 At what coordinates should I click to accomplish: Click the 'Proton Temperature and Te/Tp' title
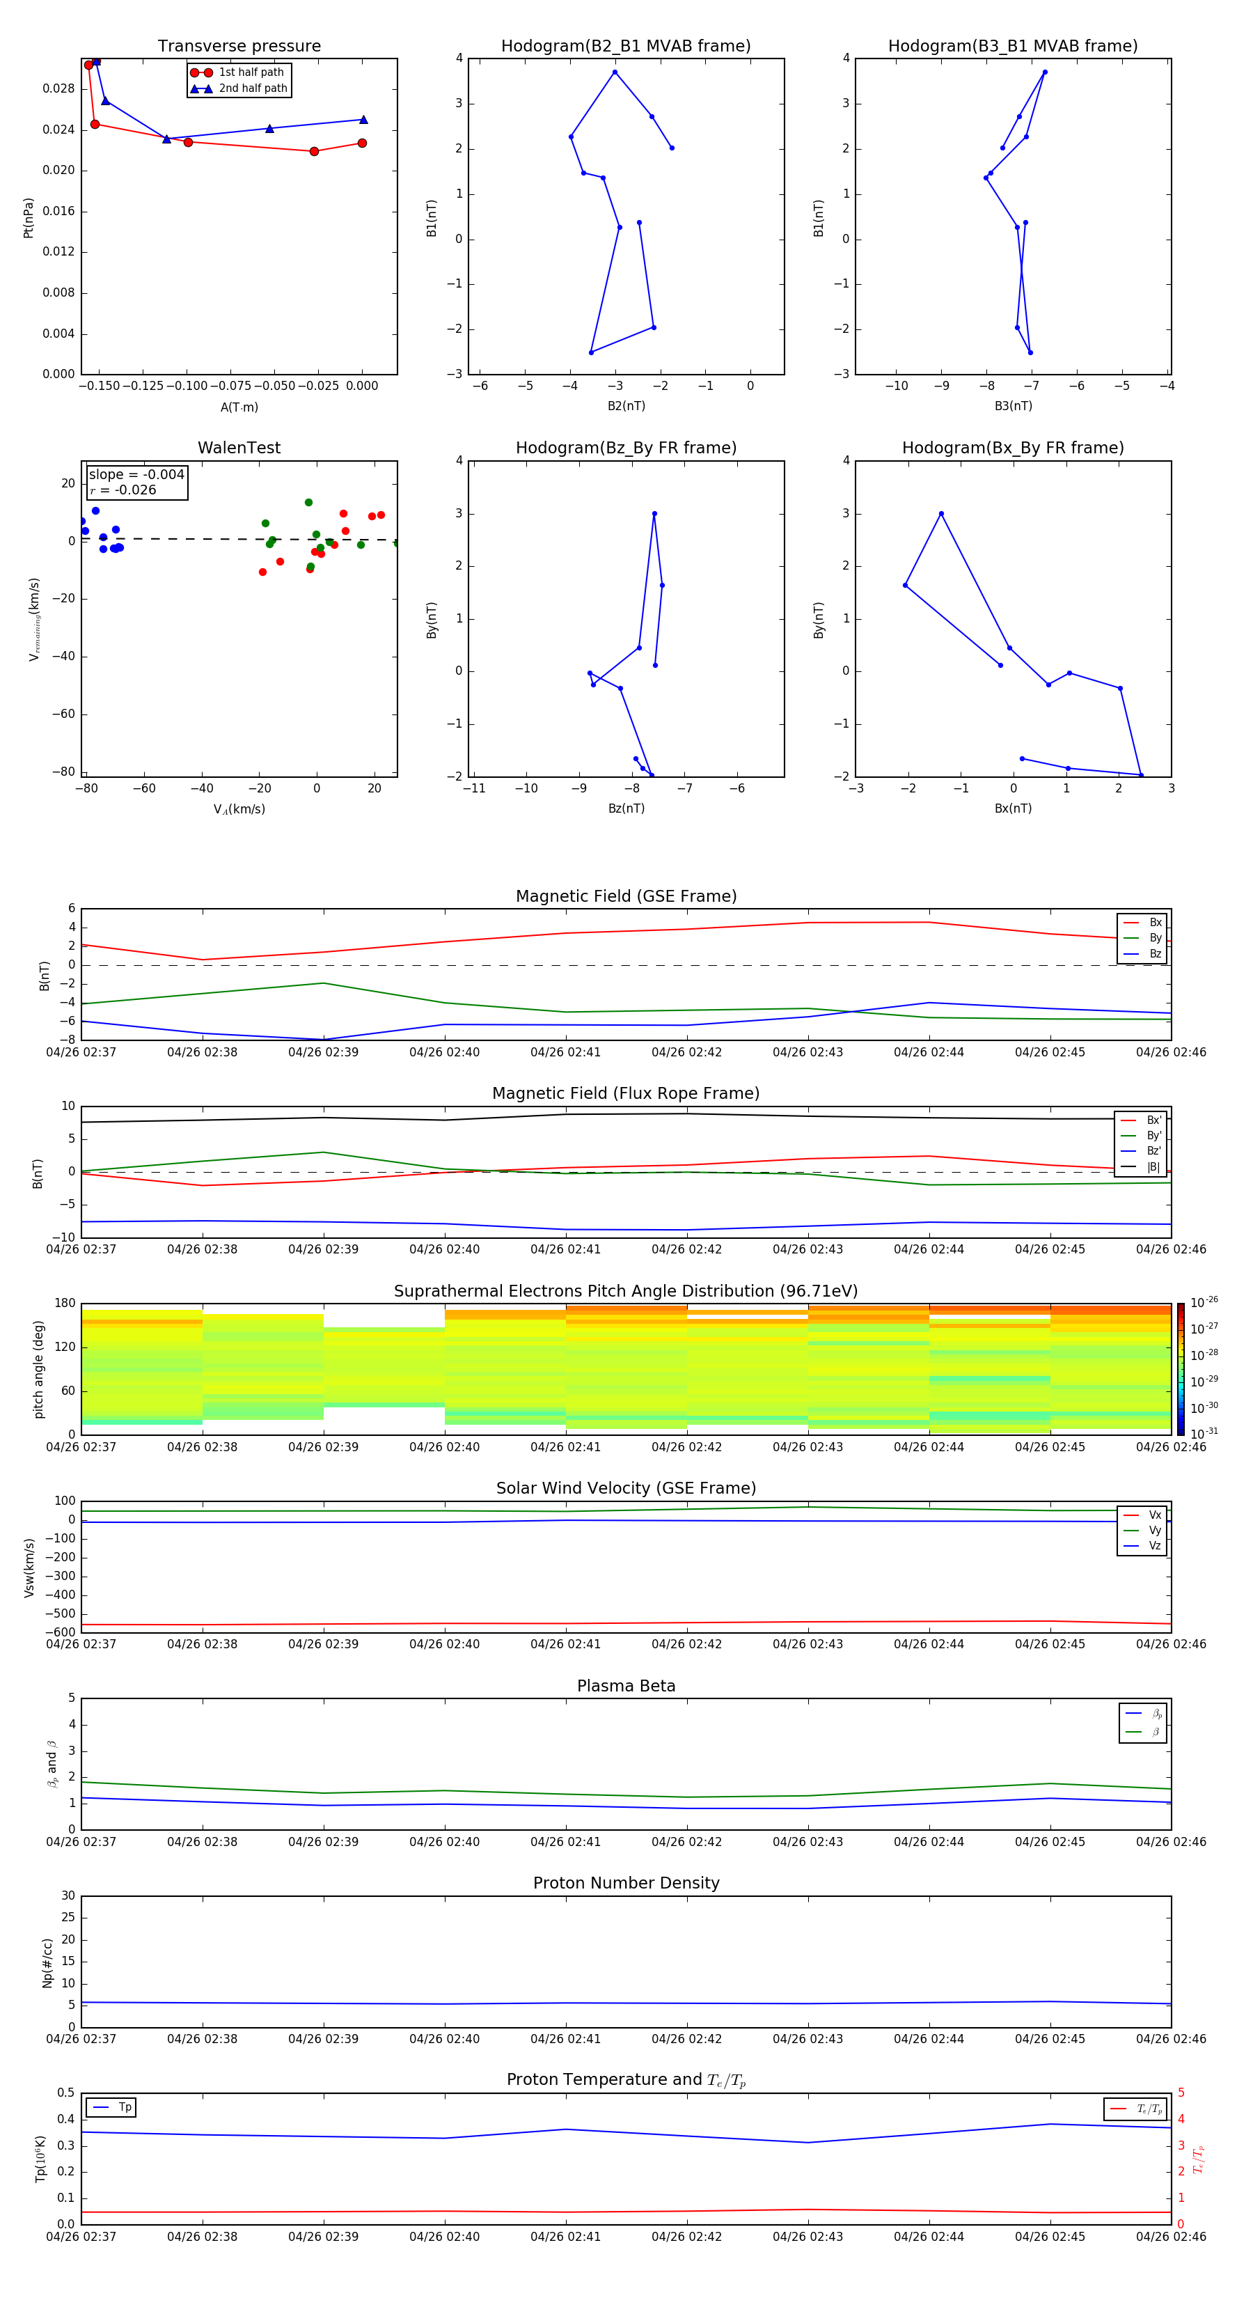click(626, 2080)
